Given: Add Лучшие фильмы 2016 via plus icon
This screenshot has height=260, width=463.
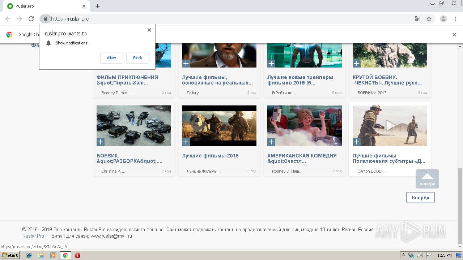Looking at the screenshot, I should (186, 142).
